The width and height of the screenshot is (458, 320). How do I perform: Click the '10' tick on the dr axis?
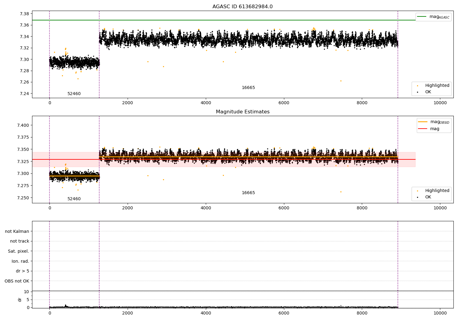click(x=26, y=292)
